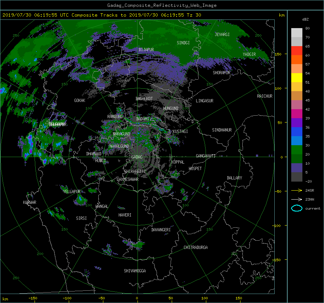Click the '-20' value at legend bottom
324x303 pixels.
coord(309,182)
